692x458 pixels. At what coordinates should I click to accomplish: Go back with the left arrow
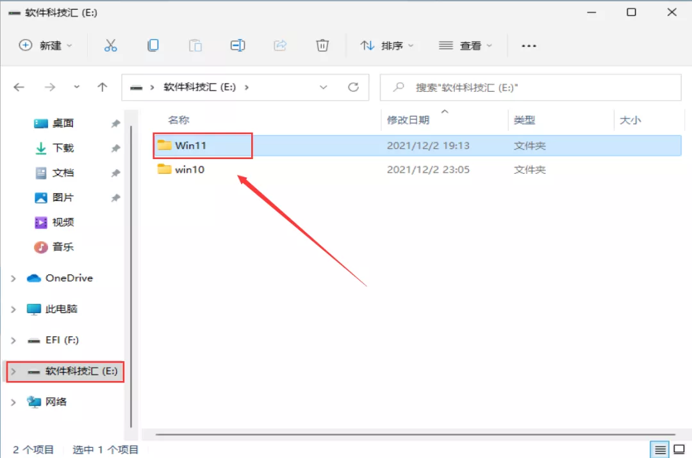click(19, 87)
